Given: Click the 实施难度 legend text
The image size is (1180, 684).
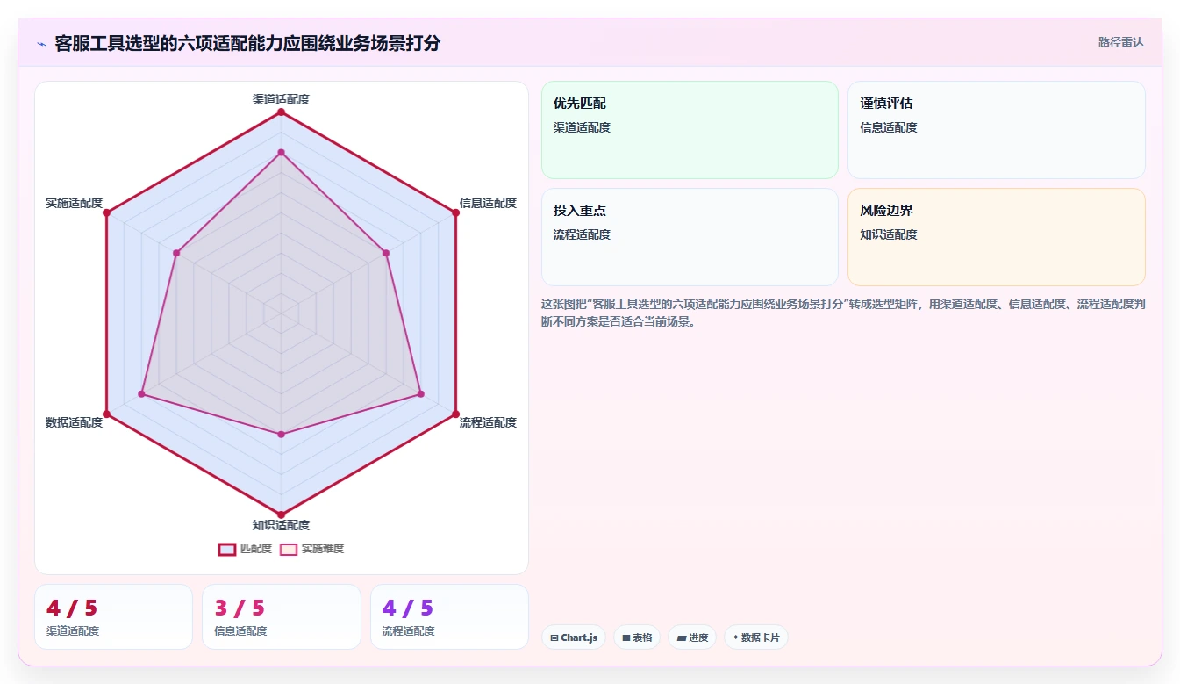Looking at the screenshot, I should point(323,549).
